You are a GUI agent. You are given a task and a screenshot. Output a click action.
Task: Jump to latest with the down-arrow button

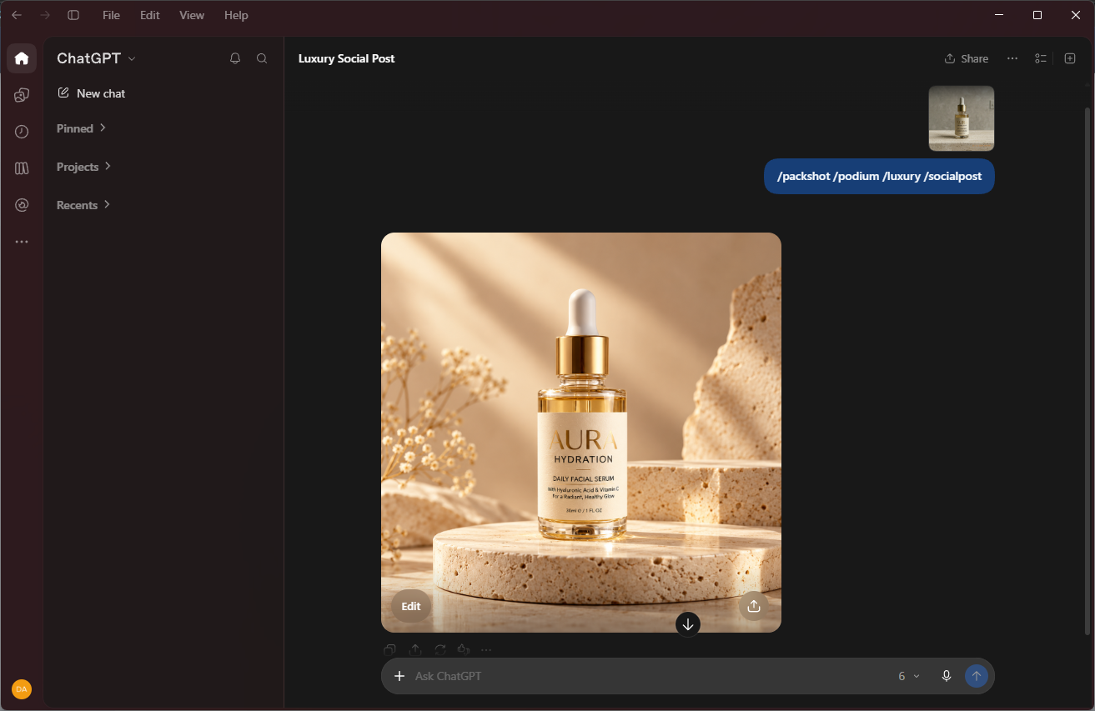(x=688, y=624)
